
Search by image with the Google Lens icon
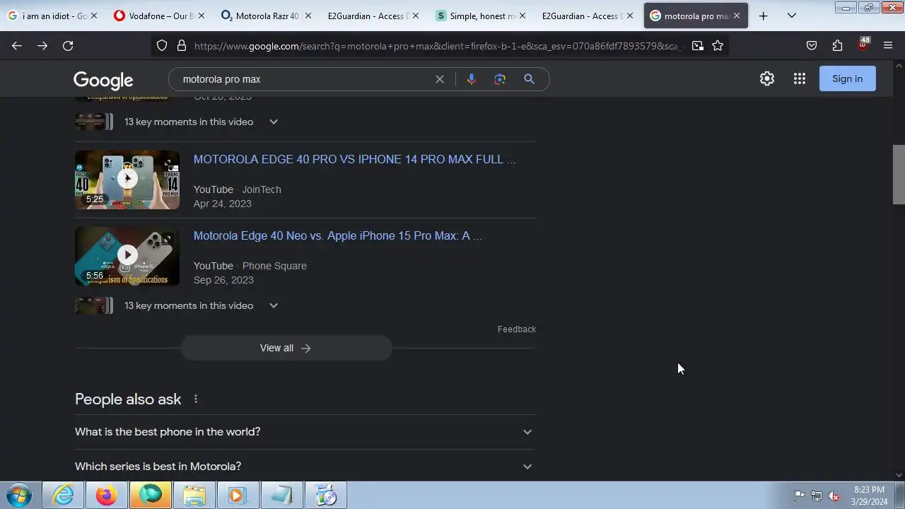[500, 79]
